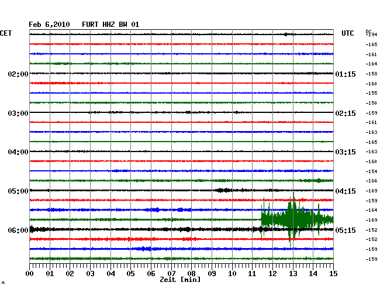Click the DC offset value "-166"

pos(371,181)
